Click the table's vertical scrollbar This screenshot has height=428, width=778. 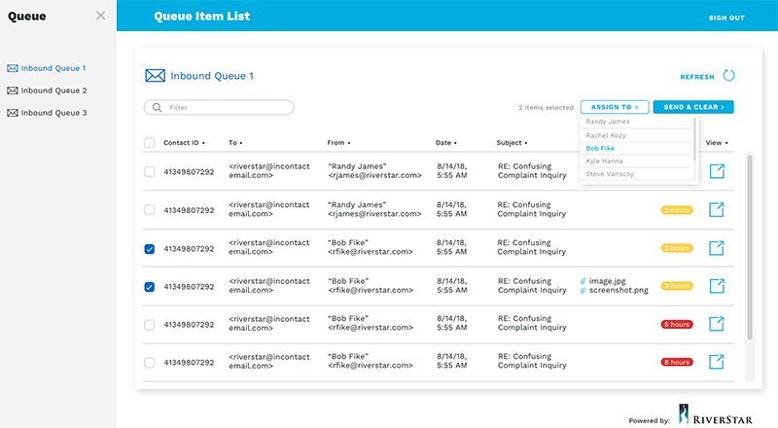pos(750,247)
